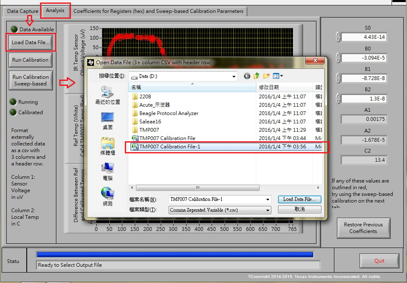The image size is (407, 283).
Task: Click the date cell '2016/1/4 下午 03:56'
Action: (x=283, y=146)
